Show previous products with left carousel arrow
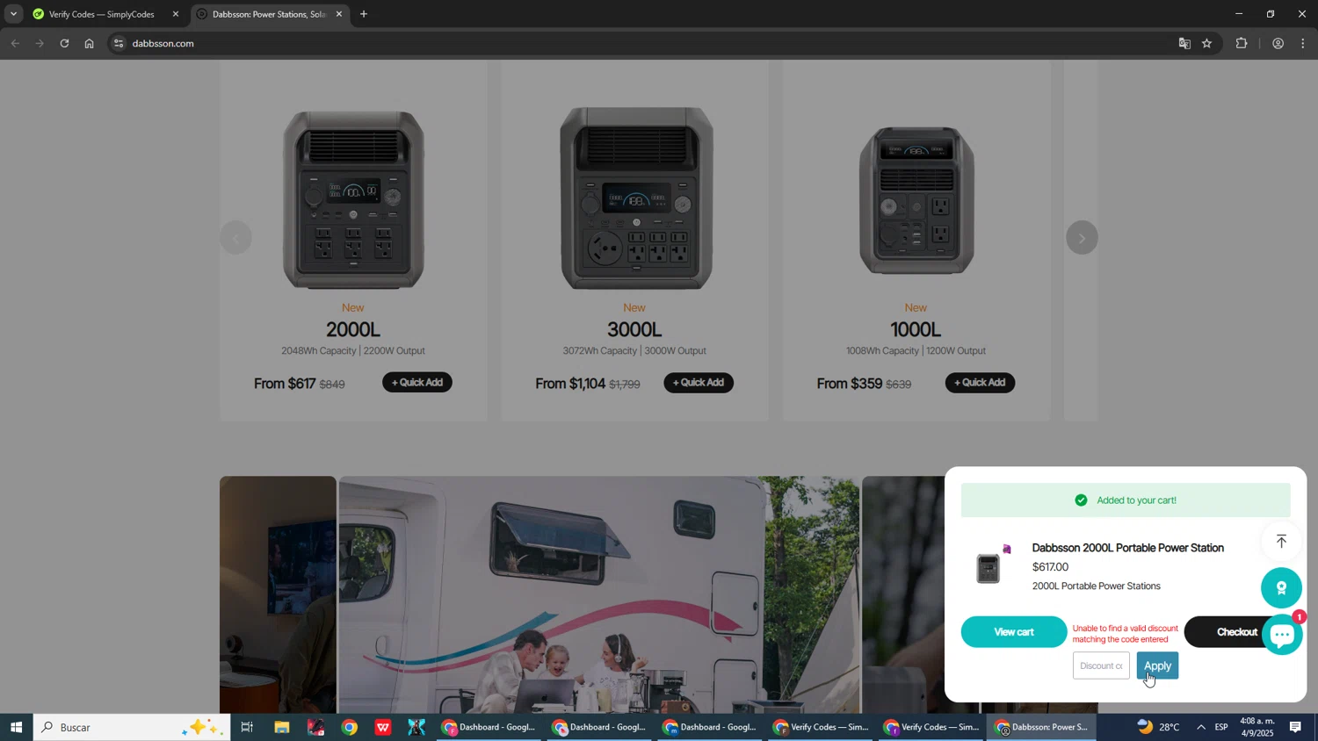Screen dimensions: 1318x741 pyautogui.click(x=235, y=238)
